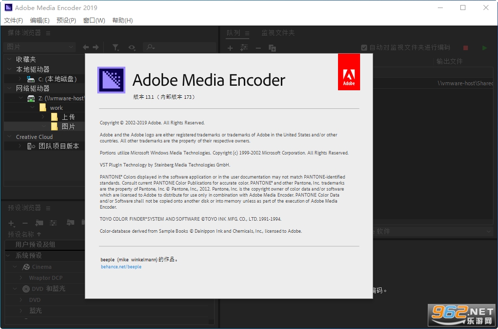This screenshot has height=329, width=498.
Task: Collapse the 系统预设 group
Action: [8, 255]
